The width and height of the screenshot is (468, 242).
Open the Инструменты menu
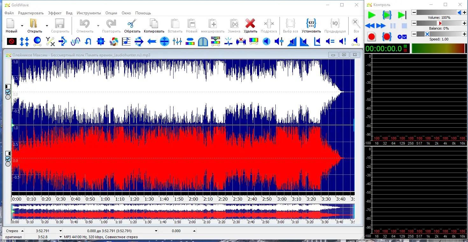click(89, 13)
